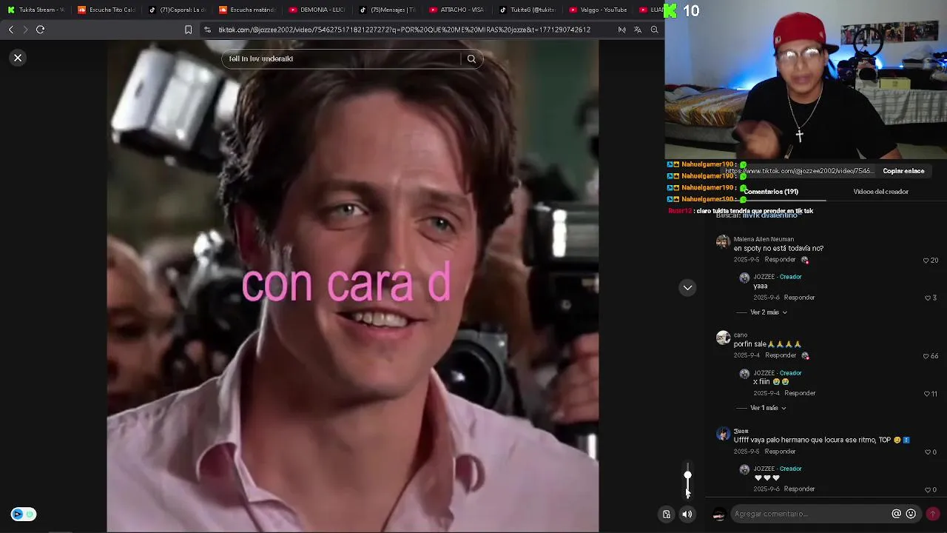The width and height of the screenshot is (947, 533).
Task: Click the creator-liked badge on Malena's comment
Action: (x=805, y=261)
